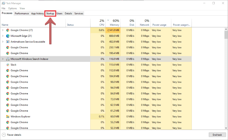Screen dimensions: 228x140
Task: Expand the Antimalware Service Executable group
Action: 3,42
